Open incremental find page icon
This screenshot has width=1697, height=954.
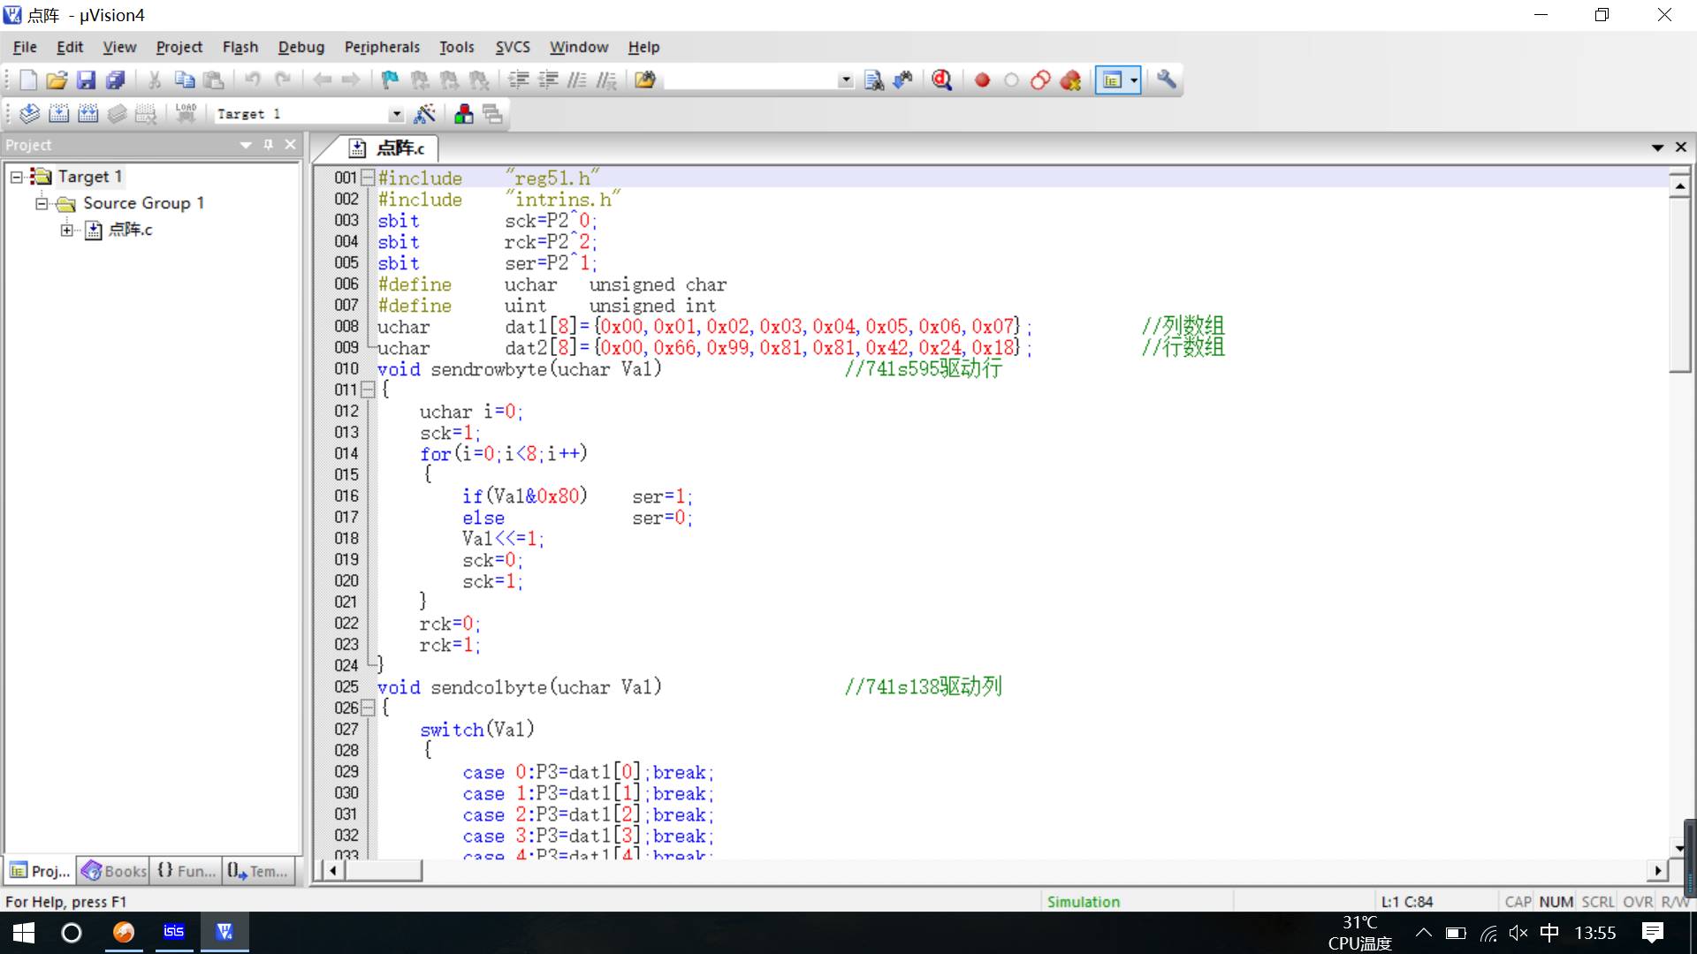tap(873, 80)
